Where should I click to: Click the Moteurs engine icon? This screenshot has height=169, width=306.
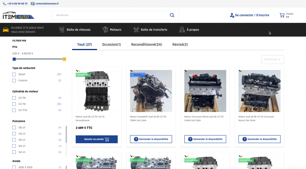tap(105, 30)
